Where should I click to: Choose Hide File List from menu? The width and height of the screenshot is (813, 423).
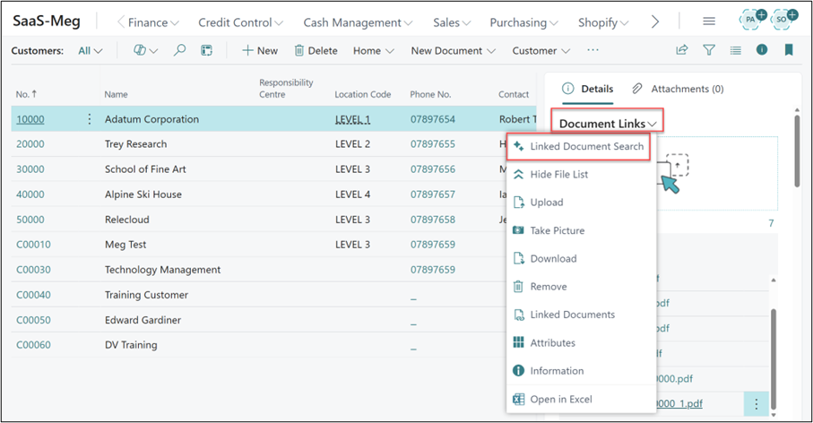pyautogui.click(x=558, y=175)
